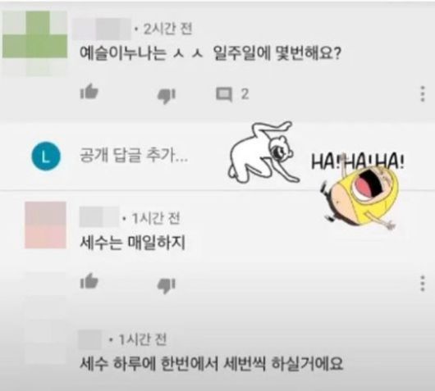The height and width of the screenshot is (391, 435).
Task: Open replies icon showing 2 replies
Action: (x=224, y=94)
